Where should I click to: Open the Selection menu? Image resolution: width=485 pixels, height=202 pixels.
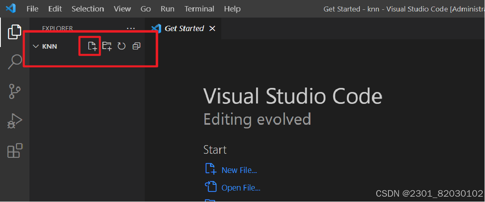tap(88, 9)
